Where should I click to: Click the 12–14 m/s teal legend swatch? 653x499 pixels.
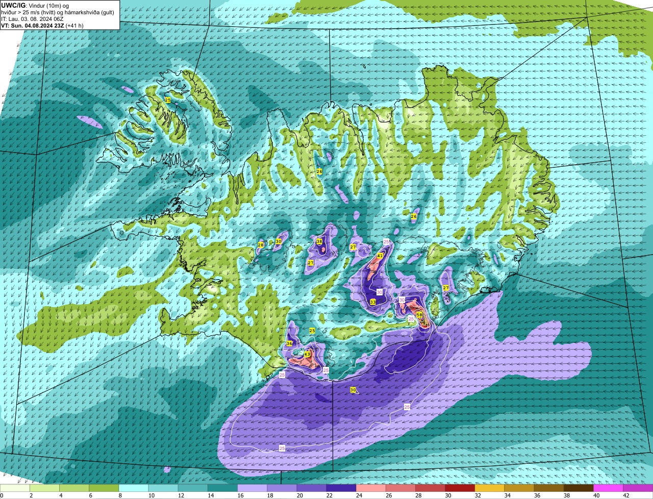coord(193,488)
